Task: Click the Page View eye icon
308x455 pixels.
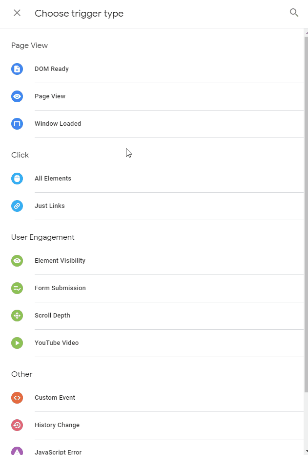Action: 17,96
